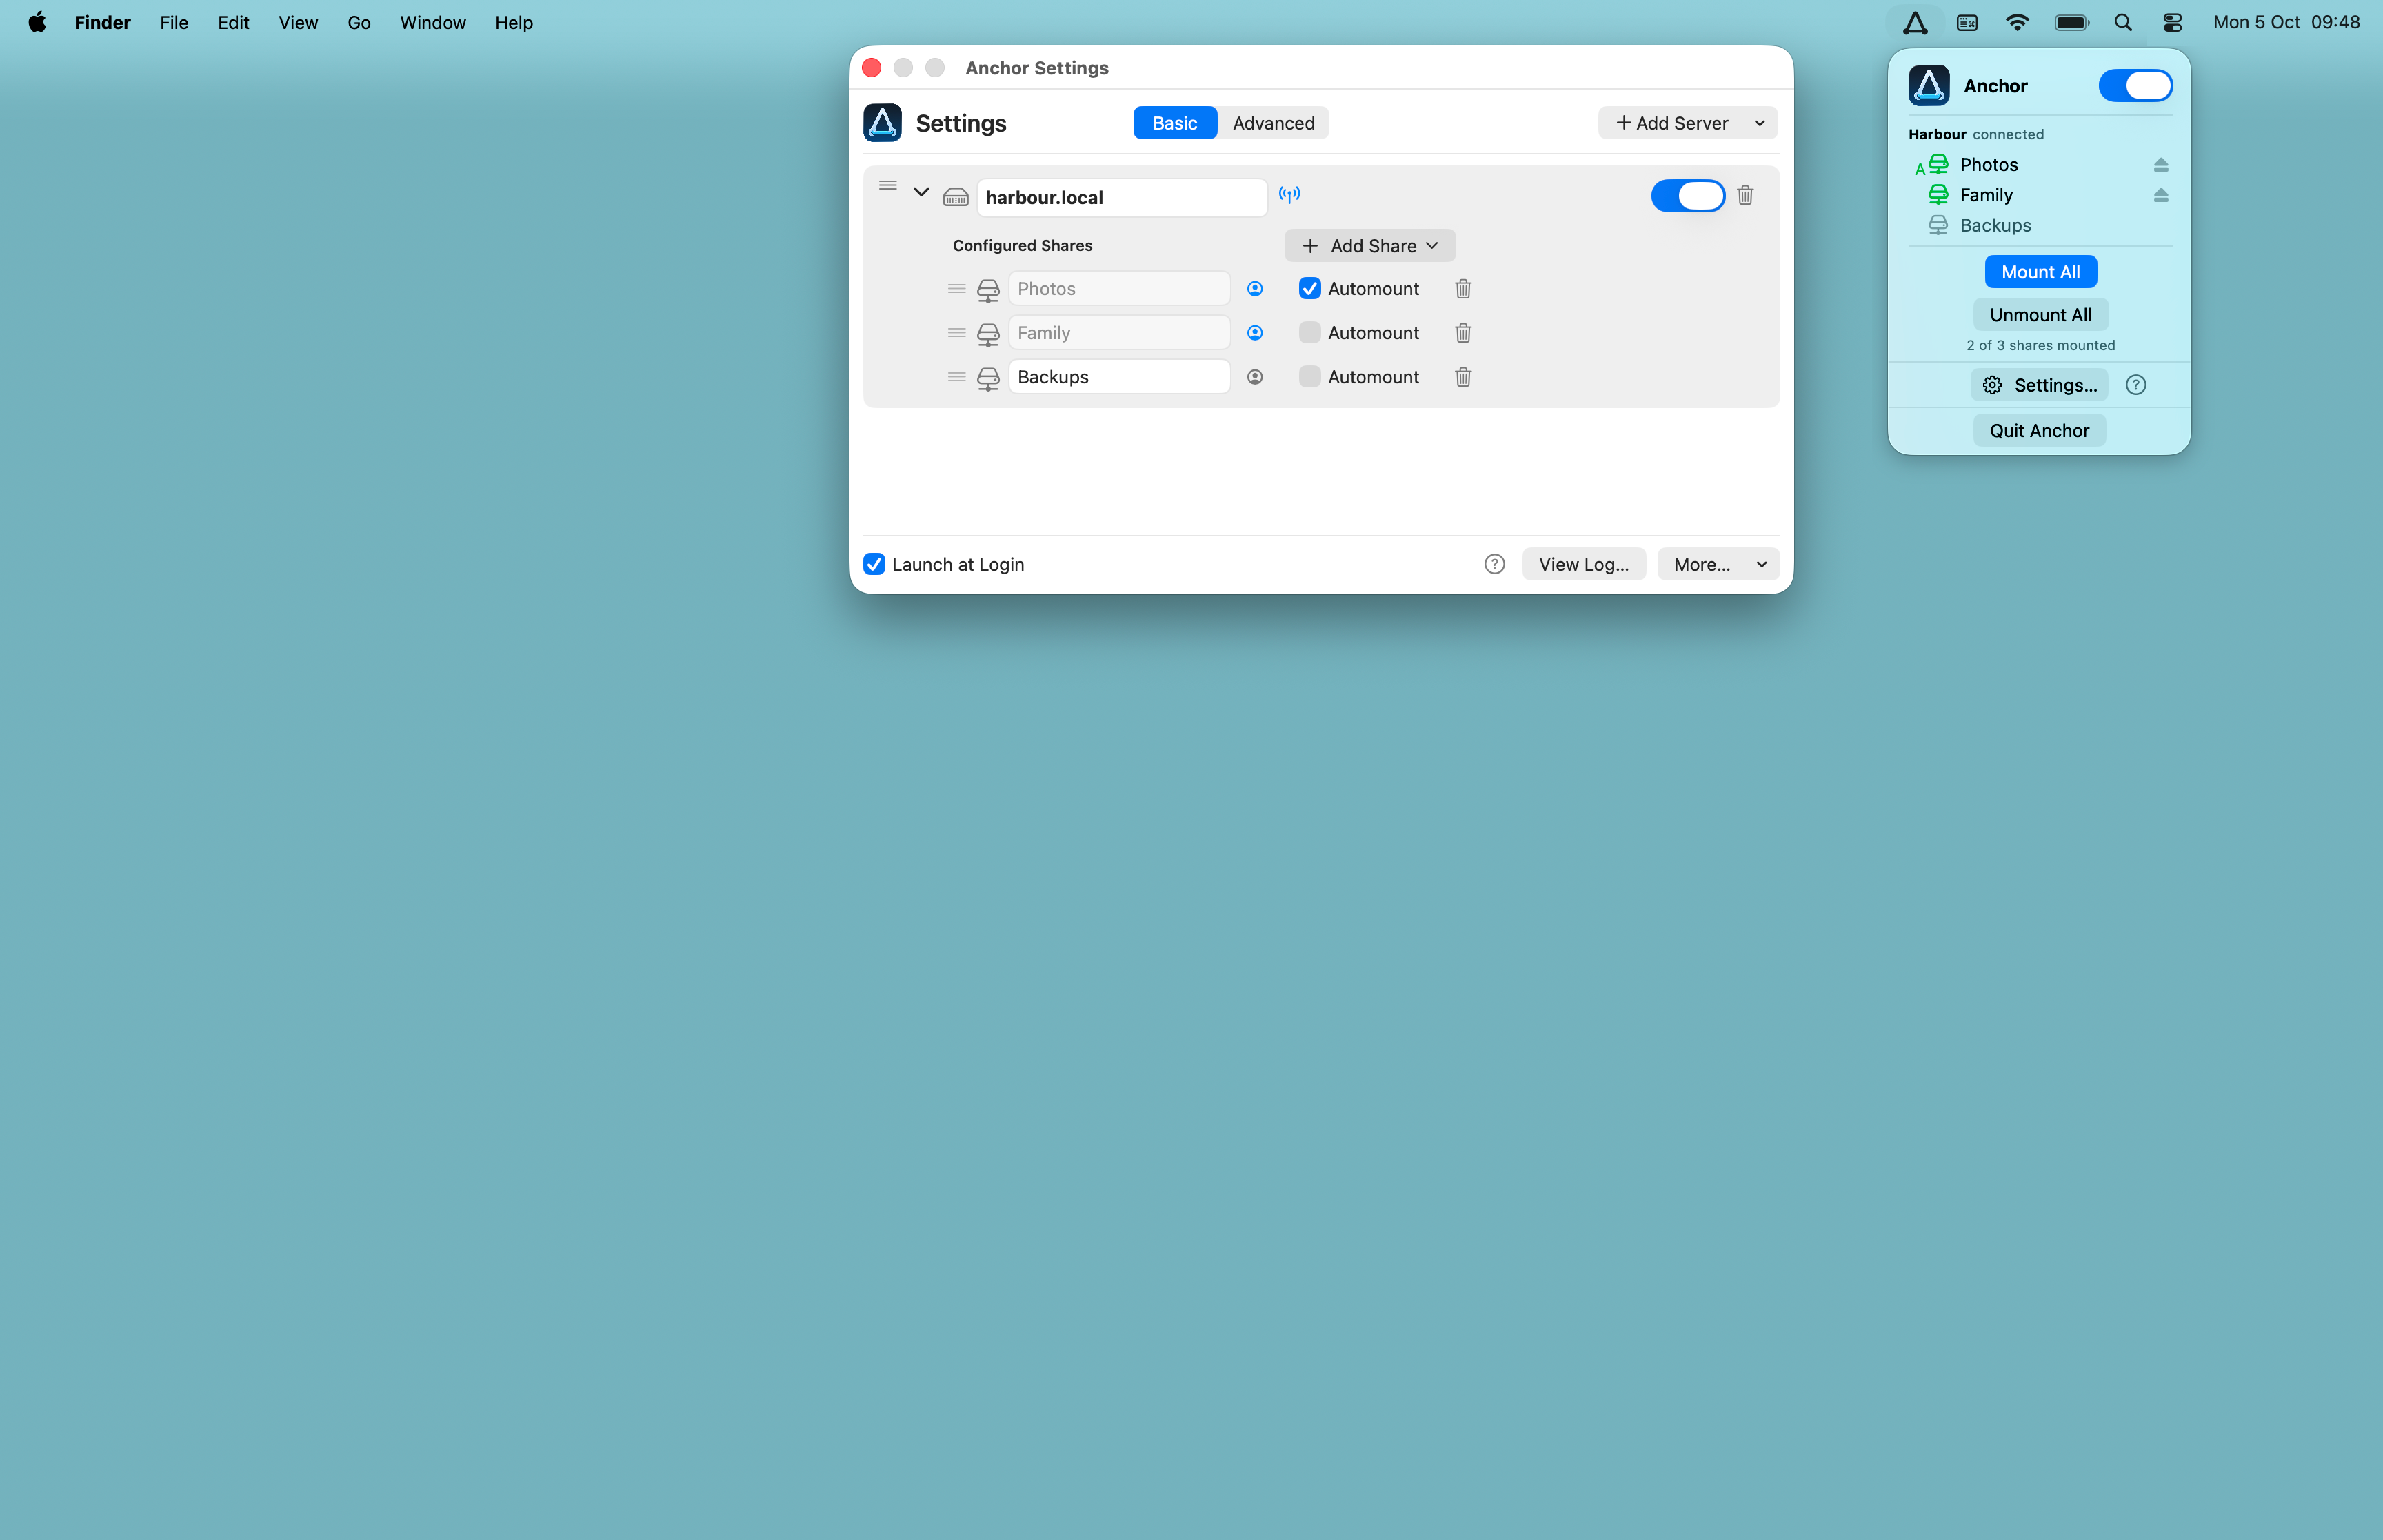Image resolution: width=2383 pixels, height=1540 pixels.
Task: Eject the Family share in Anchor menu
Action: [2161, 195]
